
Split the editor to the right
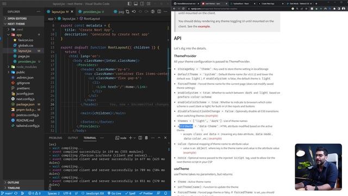coord(159,11)
